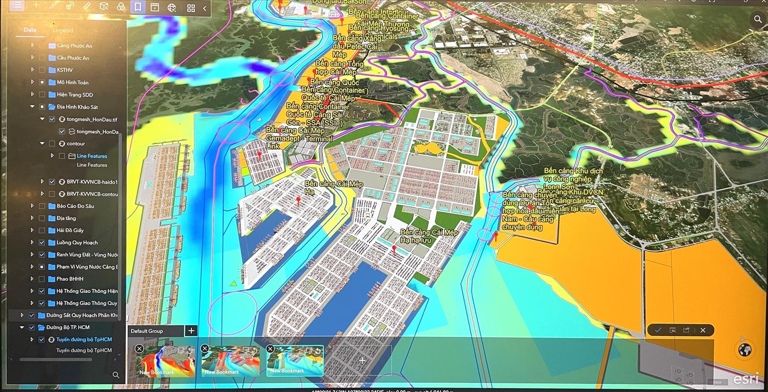The image size is (768, 392).
Task: Open the Animation clapperboard tool
Action: (x=155, y=7)
